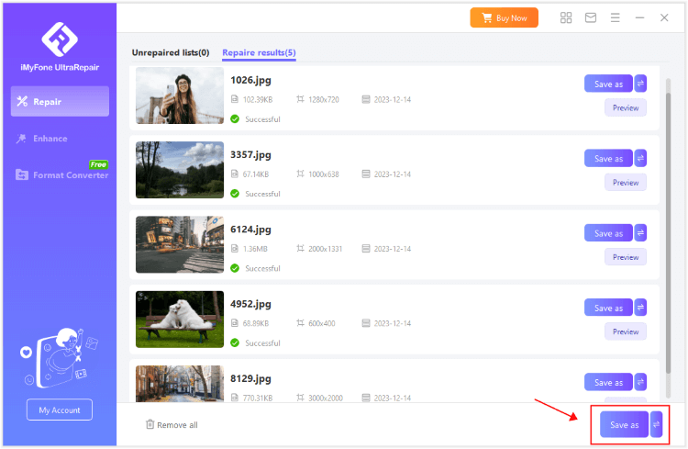Preview the 1026.jpg image
This screenshot has height=449, width=688.
pyautogui.click(x=626, y=107)
